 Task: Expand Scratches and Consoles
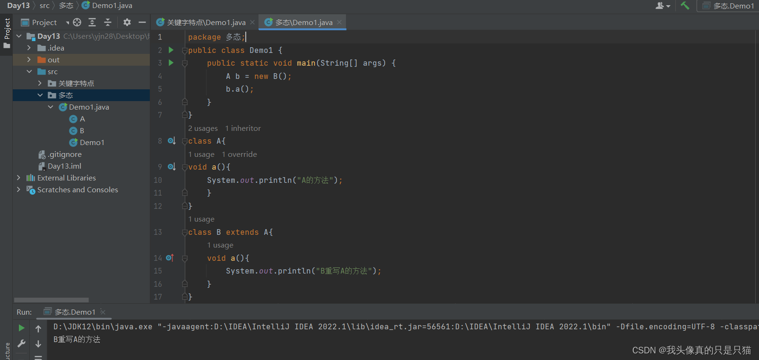pyautogui.click(x=19, y=189)
